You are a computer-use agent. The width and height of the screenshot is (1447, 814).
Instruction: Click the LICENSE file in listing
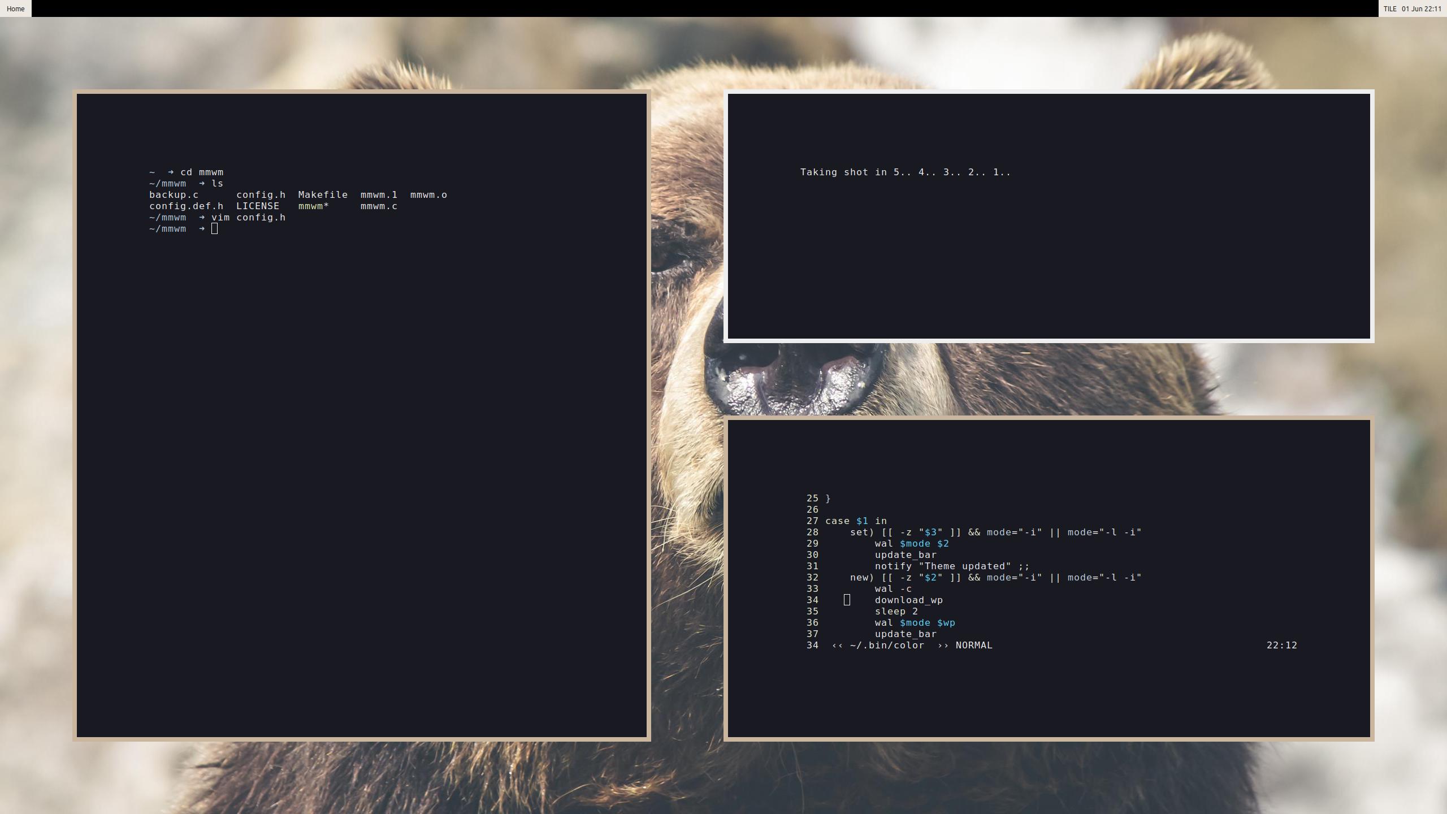click(x=257, y=206)
